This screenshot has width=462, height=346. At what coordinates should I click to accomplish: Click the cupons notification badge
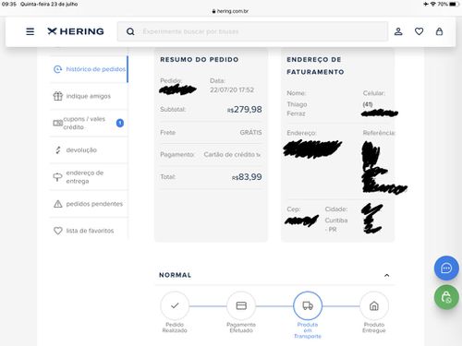[x=120, y=123]
